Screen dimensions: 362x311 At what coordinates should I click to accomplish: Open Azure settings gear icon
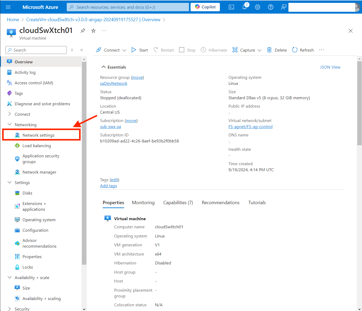(x=258, y=7)
